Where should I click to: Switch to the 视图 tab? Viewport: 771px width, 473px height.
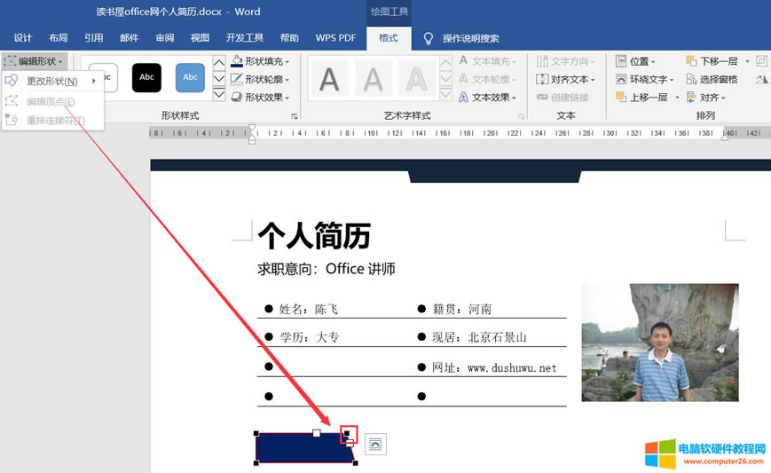pyautogui.click(x=200, y=38)
